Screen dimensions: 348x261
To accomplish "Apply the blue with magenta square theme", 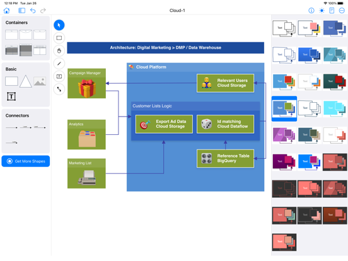I will tap(310, 162).
